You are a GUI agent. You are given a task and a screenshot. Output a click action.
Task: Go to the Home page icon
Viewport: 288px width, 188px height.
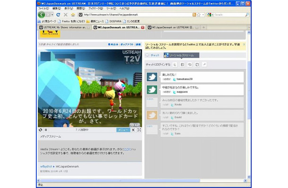pos(73,15)
